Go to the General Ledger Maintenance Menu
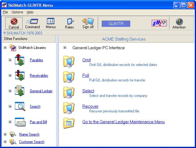This screenshot has width=196, height=148. (x=124, y=122)
